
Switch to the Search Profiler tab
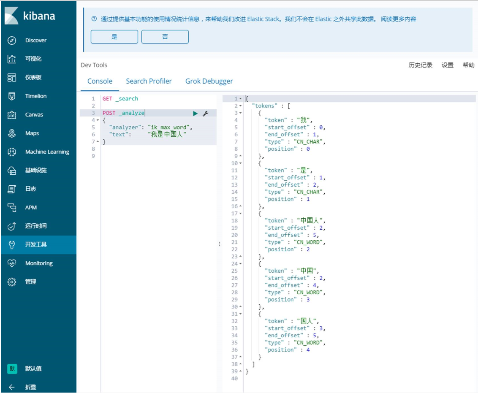pos(149,81)
